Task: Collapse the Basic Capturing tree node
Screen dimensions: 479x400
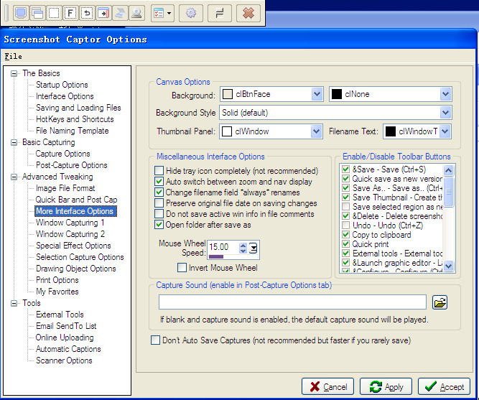Action: (x=14, y=142)
